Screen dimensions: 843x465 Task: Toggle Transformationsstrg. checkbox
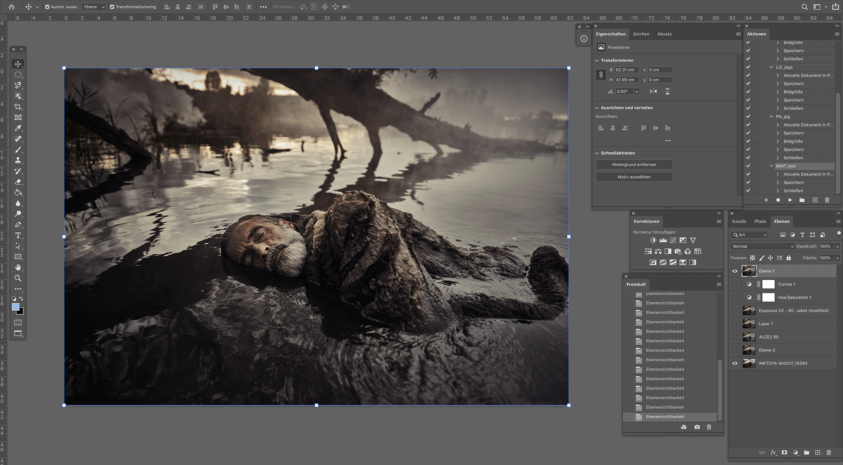(112, 7)
